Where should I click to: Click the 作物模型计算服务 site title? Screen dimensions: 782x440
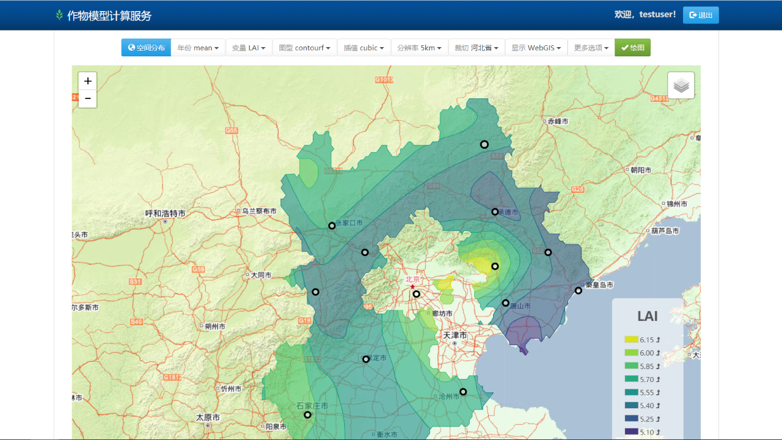[109, 16]
